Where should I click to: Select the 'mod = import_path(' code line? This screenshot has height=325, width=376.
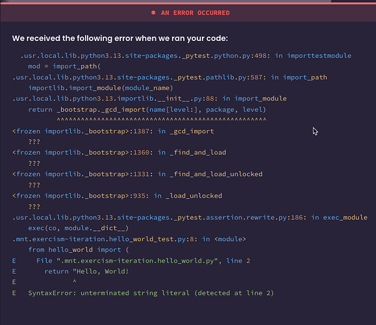tap(64, 66)
